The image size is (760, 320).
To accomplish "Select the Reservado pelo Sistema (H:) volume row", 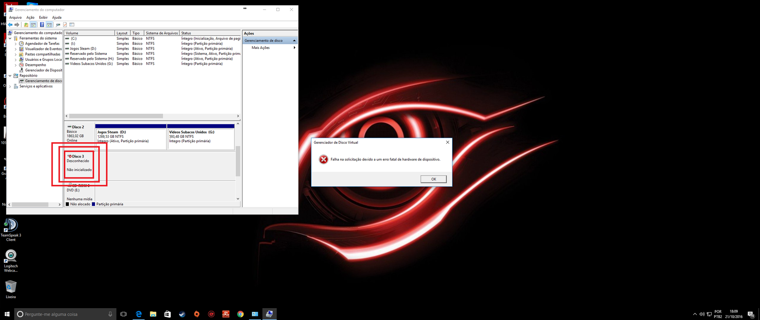I will (x=153, y=59).
